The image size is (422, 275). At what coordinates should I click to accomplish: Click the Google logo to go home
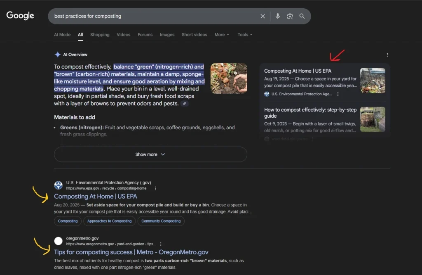pyautogui.click(x=19, y=16)
